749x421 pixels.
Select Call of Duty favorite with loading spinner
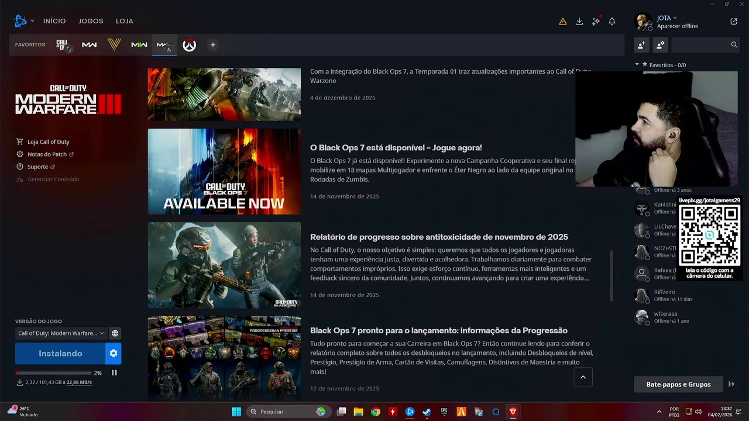pyautogui.click(x=64, y=45)
